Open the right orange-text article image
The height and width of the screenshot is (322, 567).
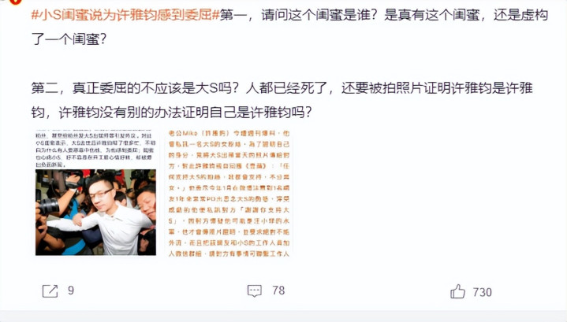point(229,193)
